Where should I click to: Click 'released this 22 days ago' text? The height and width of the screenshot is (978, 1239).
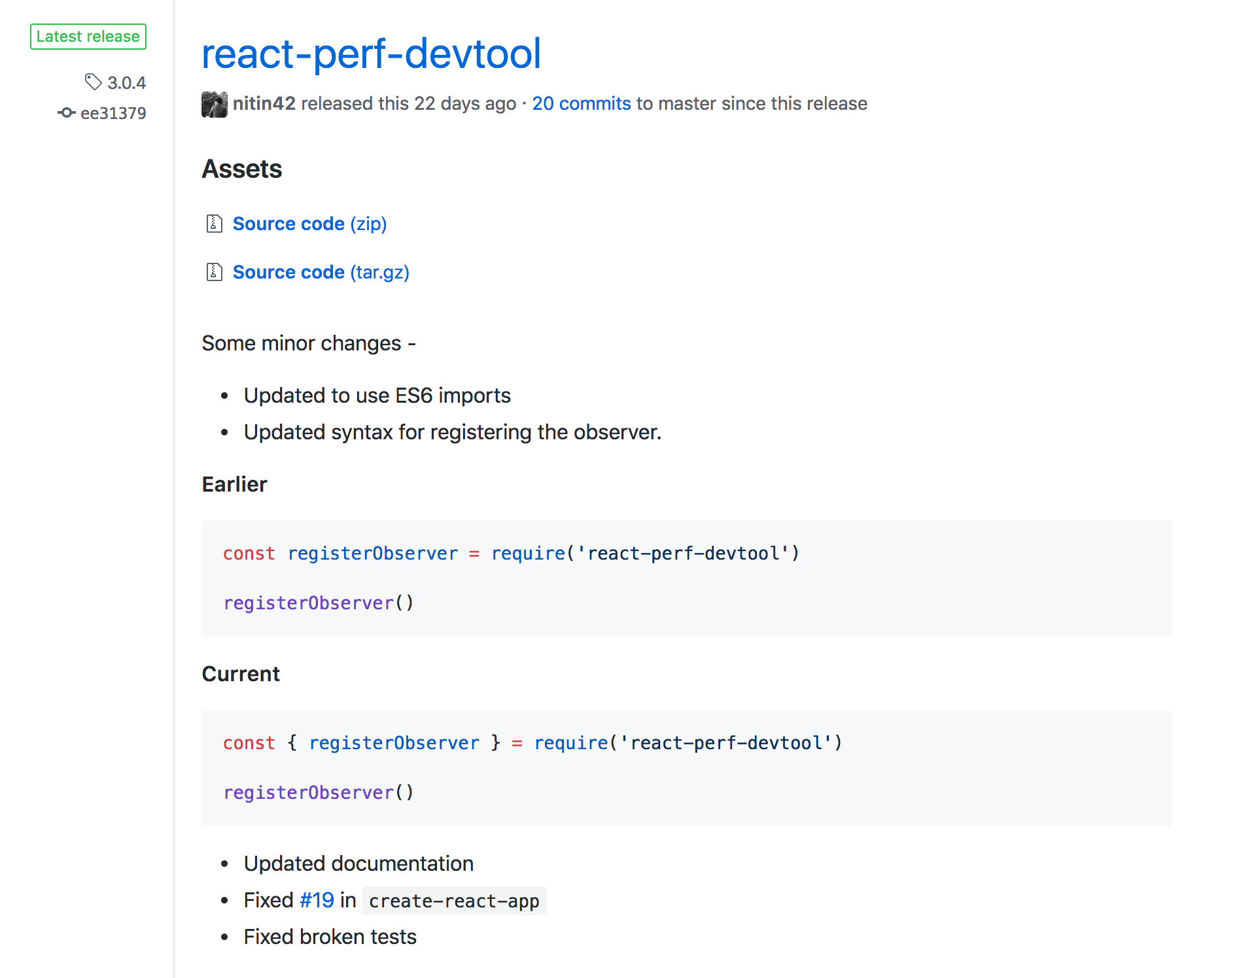click(408, 103)
